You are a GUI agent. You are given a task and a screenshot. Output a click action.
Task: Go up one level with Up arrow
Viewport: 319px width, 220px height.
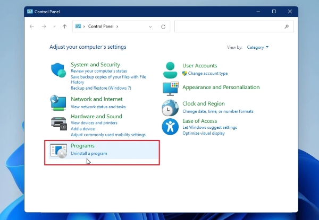64,26
